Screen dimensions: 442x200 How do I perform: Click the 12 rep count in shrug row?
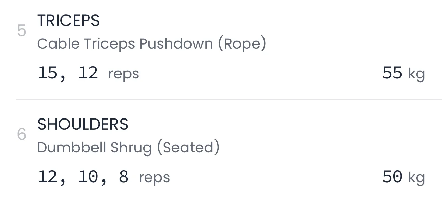(47, 177)
